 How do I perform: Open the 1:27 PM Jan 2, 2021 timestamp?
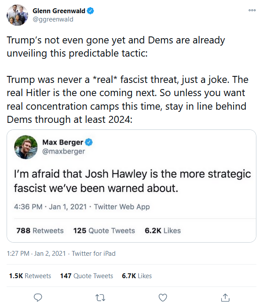pos(36,254)
